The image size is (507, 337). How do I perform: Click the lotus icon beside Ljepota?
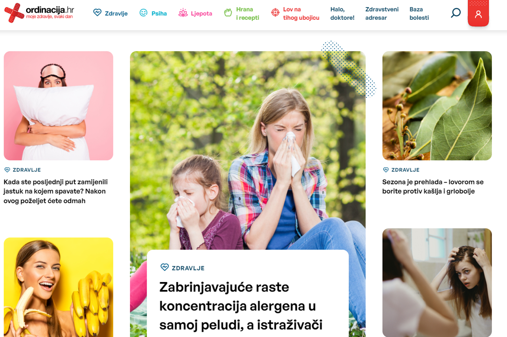click(183, 13)
